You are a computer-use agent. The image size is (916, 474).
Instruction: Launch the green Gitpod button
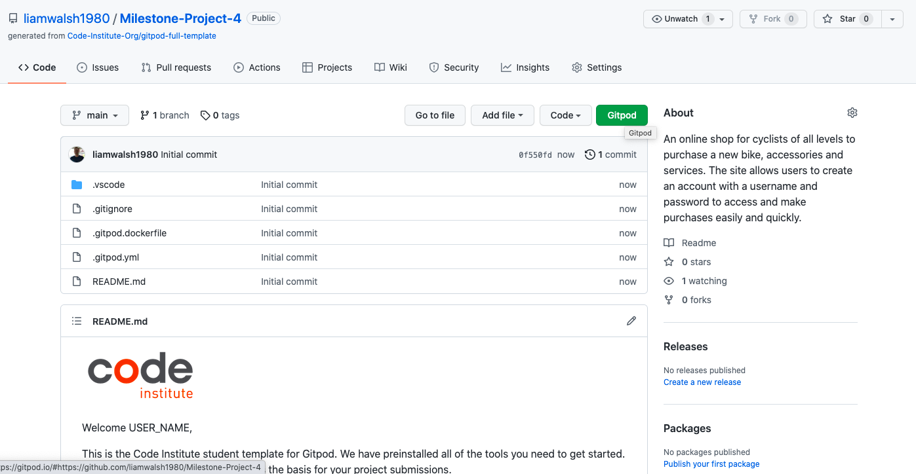[622, 115]
